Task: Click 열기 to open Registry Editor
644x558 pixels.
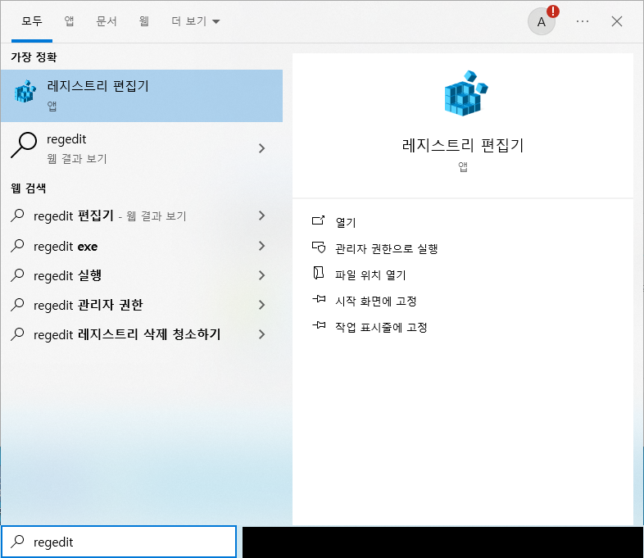Action: pos(346,222)
